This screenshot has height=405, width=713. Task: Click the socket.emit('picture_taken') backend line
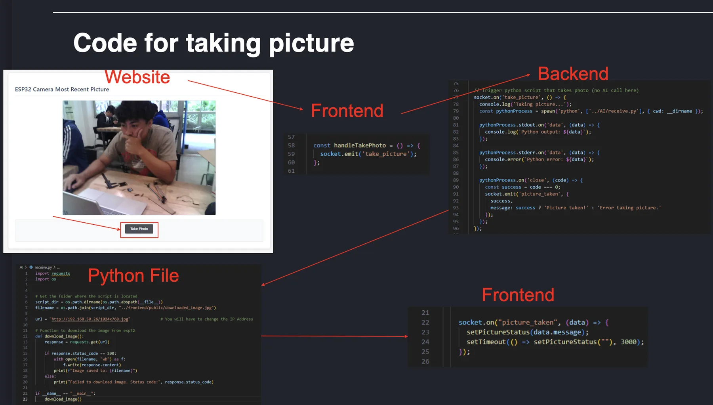tap(527, 194)
